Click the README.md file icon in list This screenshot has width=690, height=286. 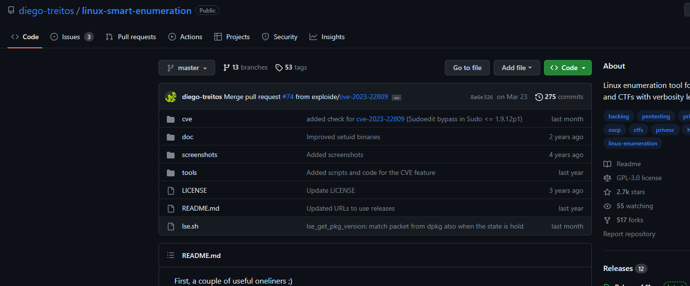pos(171,208)
